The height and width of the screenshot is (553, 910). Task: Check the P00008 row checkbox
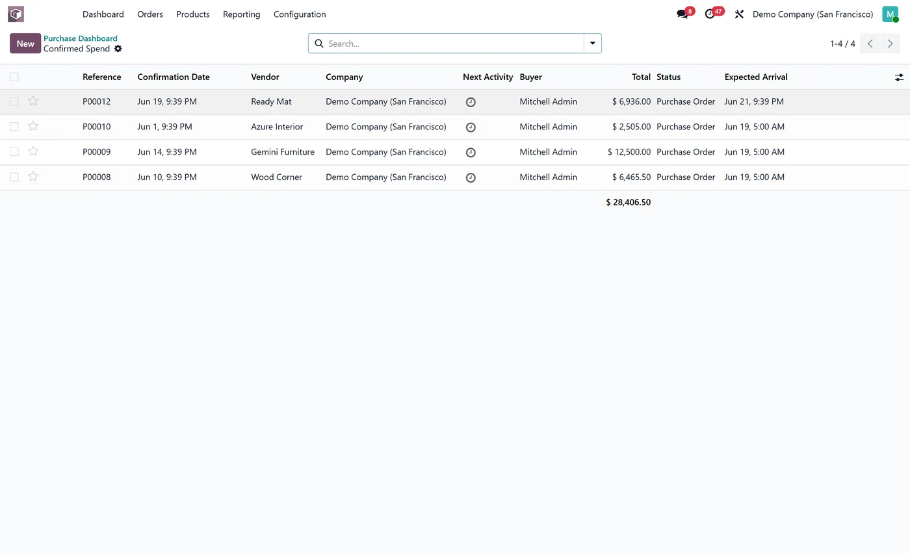click(14, 177)
